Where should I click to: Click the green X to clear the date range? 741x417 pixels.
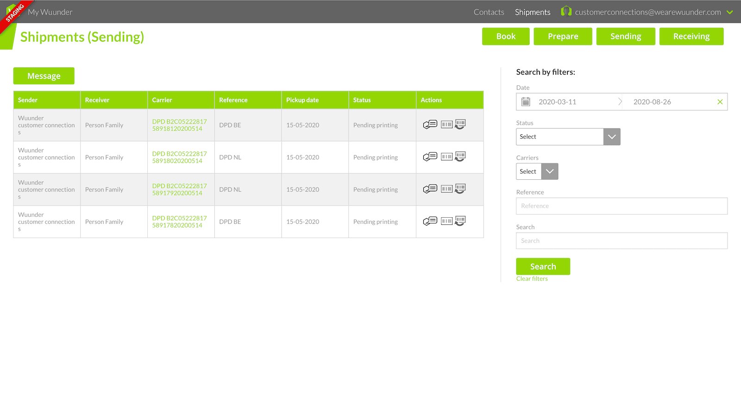(x=720, y=101)
